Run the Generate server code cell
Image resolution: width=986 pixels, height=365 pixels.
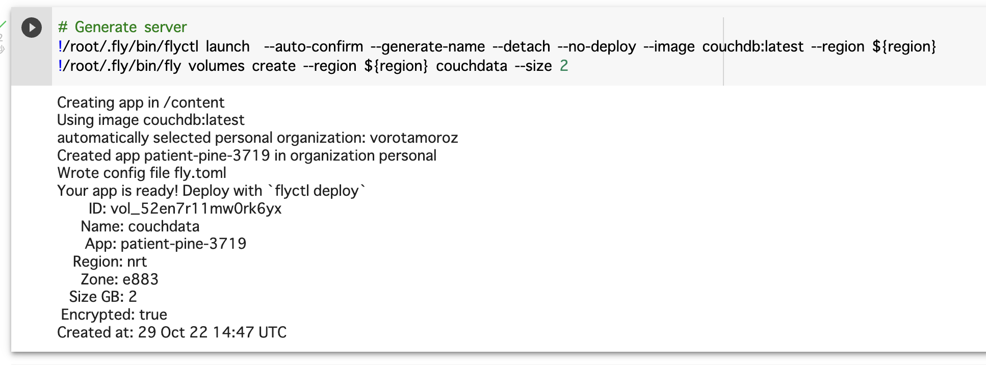pos(32,28)
